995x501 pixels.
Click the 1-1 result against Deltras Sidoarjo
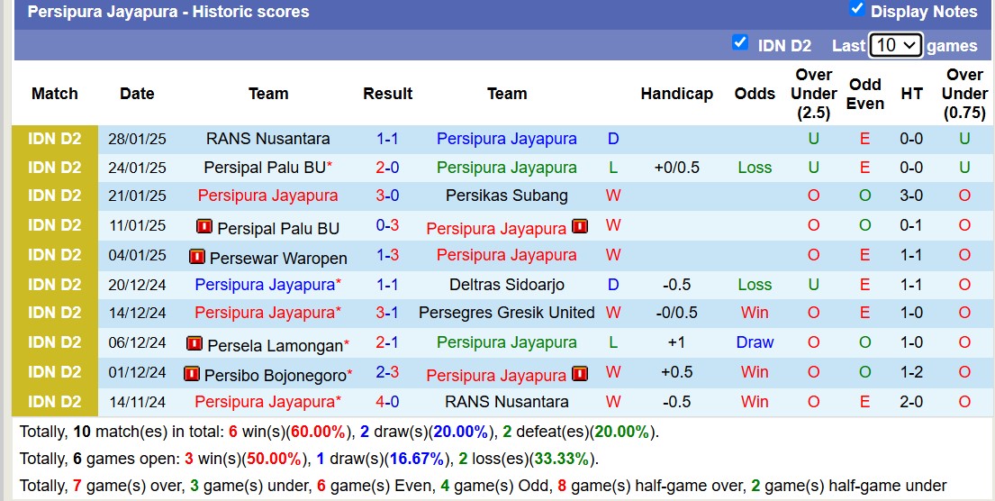click(387, 285)
